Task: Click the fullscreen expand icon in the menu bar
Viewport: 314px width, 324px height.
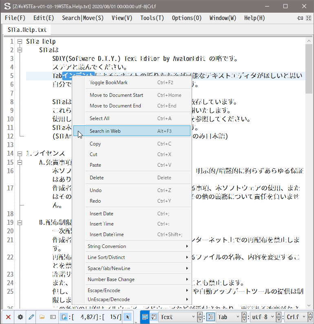Action: click(x=308, y=18)
